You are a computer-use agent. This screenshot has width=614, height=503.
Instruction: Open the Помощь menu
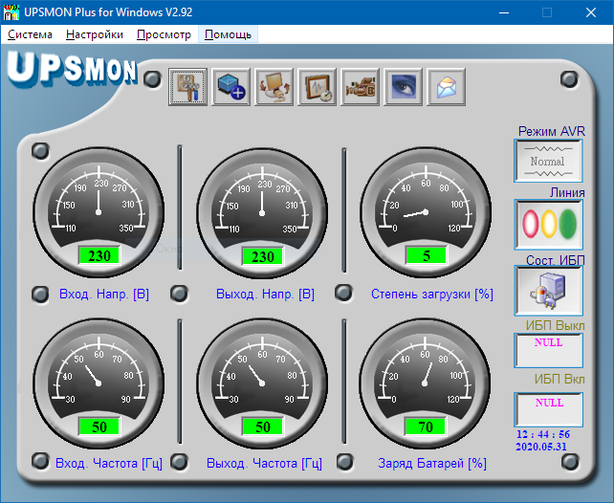tap(228, 34)
